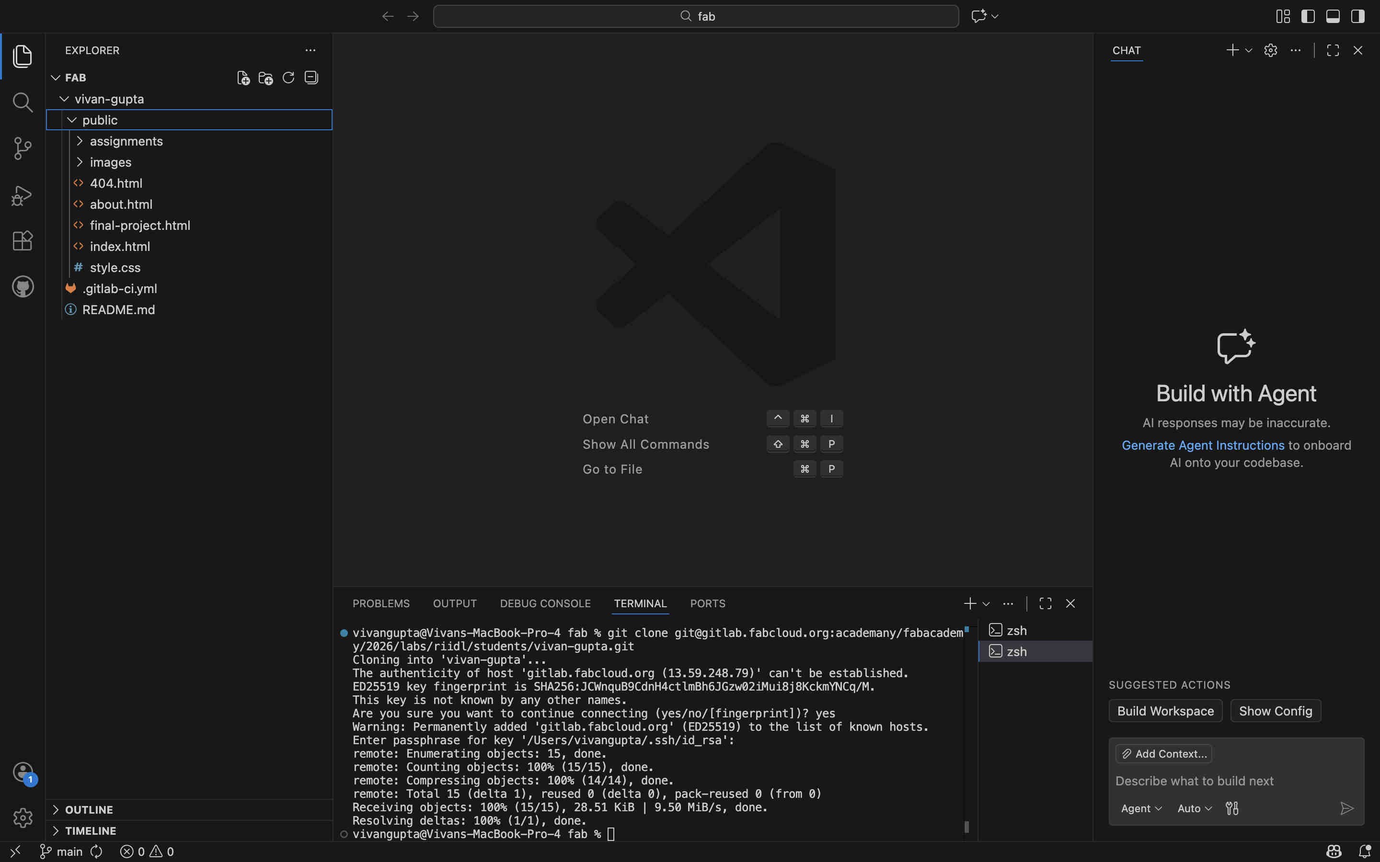Viewport: 1380px width, 862px height.
Task: Expand the assignments folder
Action: pyautogui.click(x=126, y=141)
